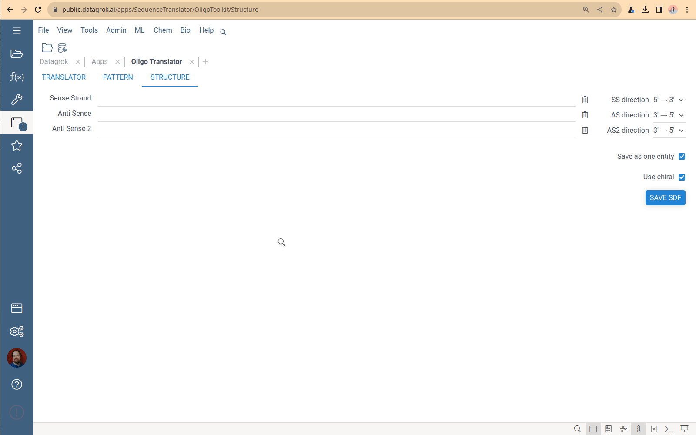Screen dimensions: 696x435
Task: Open the AS direction dropdown
Action: click(669, 115)
